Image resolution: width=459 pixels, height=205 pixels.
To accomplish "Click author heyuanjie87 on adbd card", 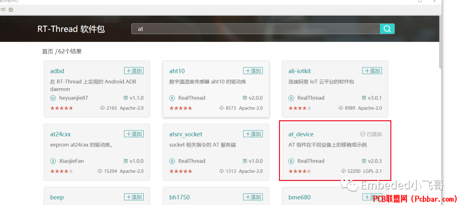I will point(74,98).
